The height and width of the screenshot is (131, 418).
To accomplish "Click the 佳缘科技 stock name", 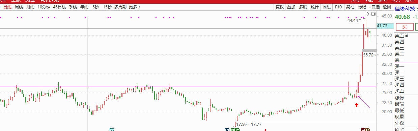I will [x=405, y=9].
